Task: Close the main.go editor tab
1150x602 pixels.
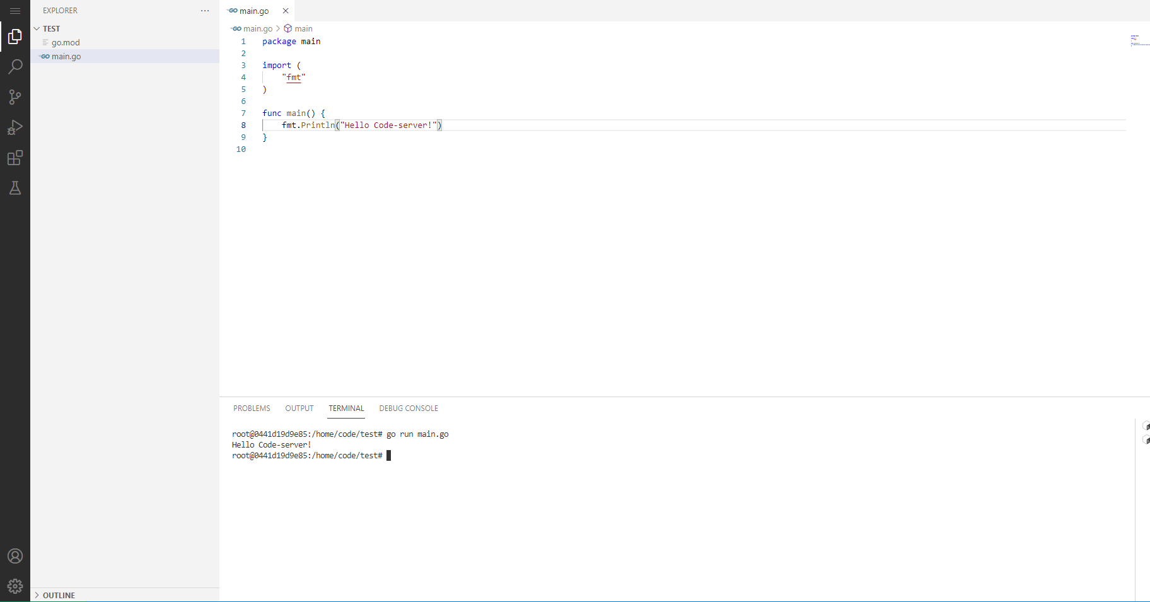Action: click(286, 11)
